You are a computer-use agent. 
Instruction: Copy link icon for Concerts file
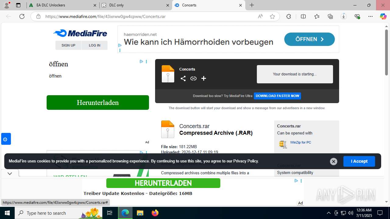coord(193,78)
